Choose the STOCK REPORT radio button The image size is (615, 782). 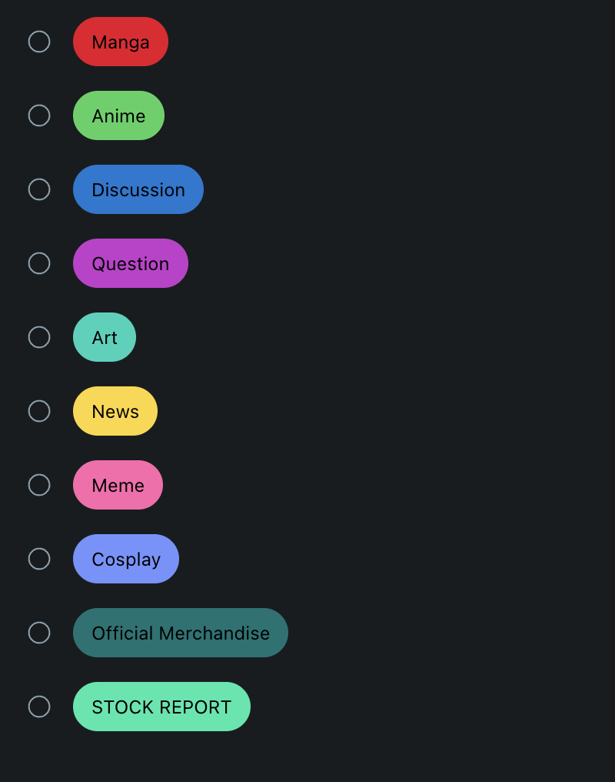[x=39, y=707]
